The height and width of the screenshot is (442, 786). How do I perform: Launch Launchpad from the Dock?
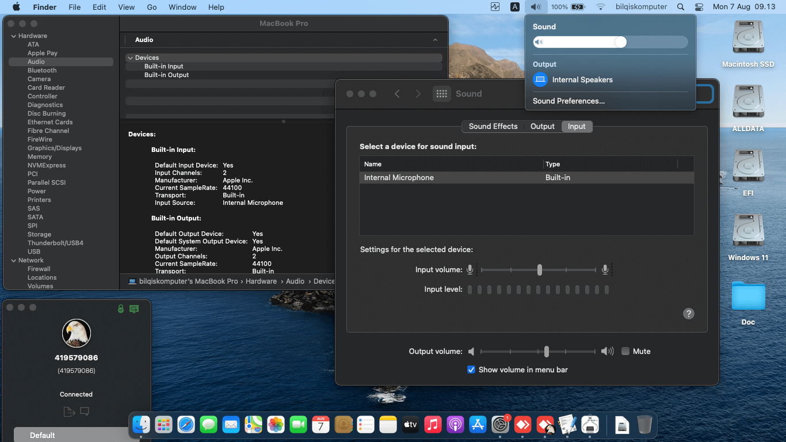click(x=164, y=425)
